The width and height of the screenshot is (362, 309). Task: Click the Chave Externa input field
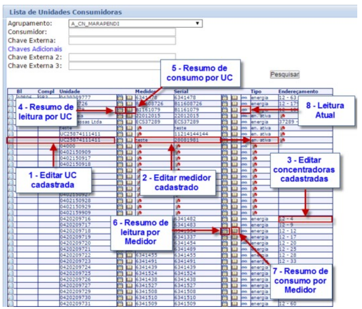coord(122,40)
